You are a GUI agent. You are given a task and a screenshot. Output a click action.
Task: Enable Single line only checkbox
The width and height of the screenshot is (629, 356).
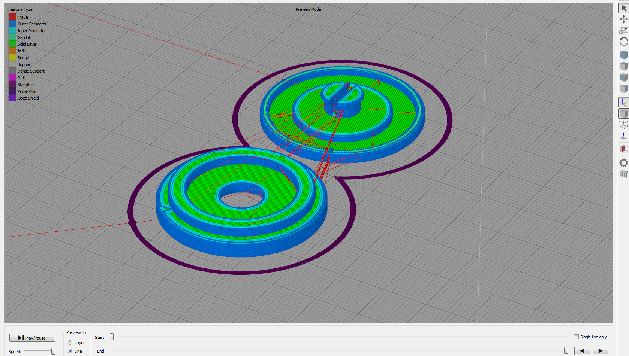[577, 337]
